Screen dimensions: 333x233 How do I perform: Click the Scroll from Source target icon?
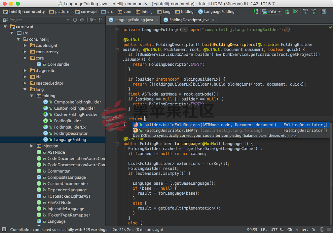tap(75, 20)
